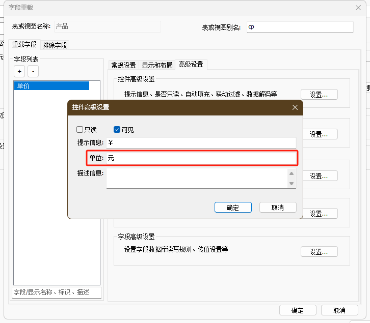Select the 高级设置 tab
The width and height of the screenshot is (370, 323).
click(x=191, y=65)
